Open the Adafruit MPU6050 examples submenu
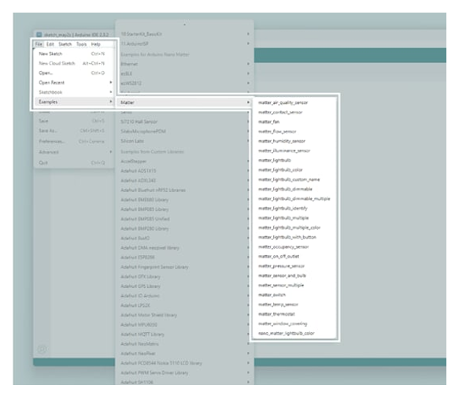Viewport: 470px width, 396px height. 184,324
